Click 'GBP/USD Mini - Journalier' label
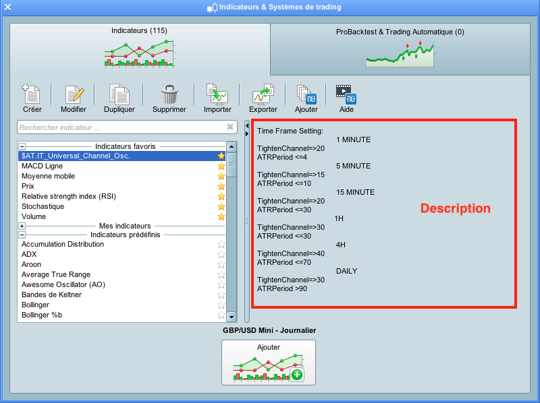The image size is (540, 403). pos(269,330)
